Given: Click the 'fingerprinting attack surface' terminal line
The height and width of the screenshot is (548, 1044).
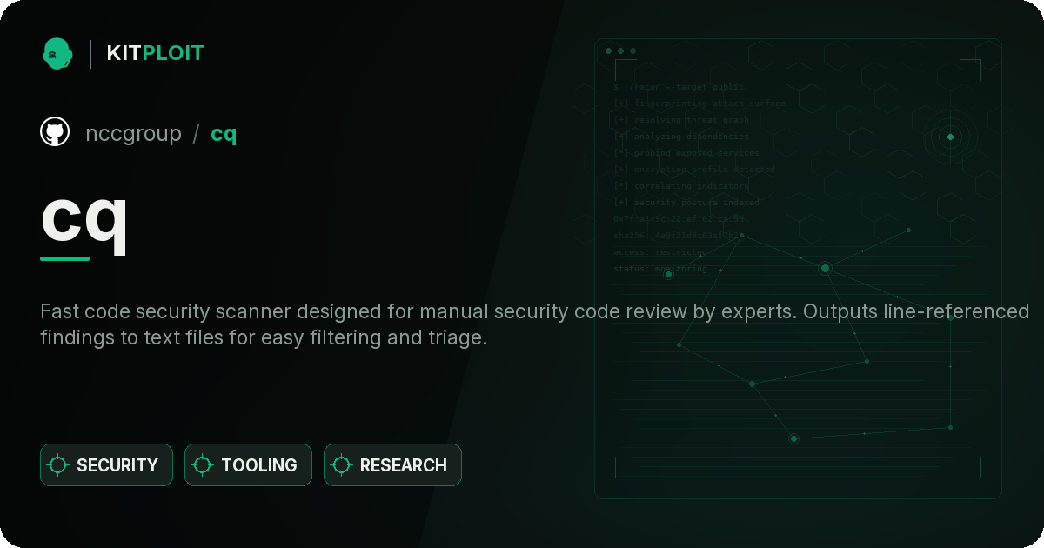Looking at the screenshot, I should [699, 104].
